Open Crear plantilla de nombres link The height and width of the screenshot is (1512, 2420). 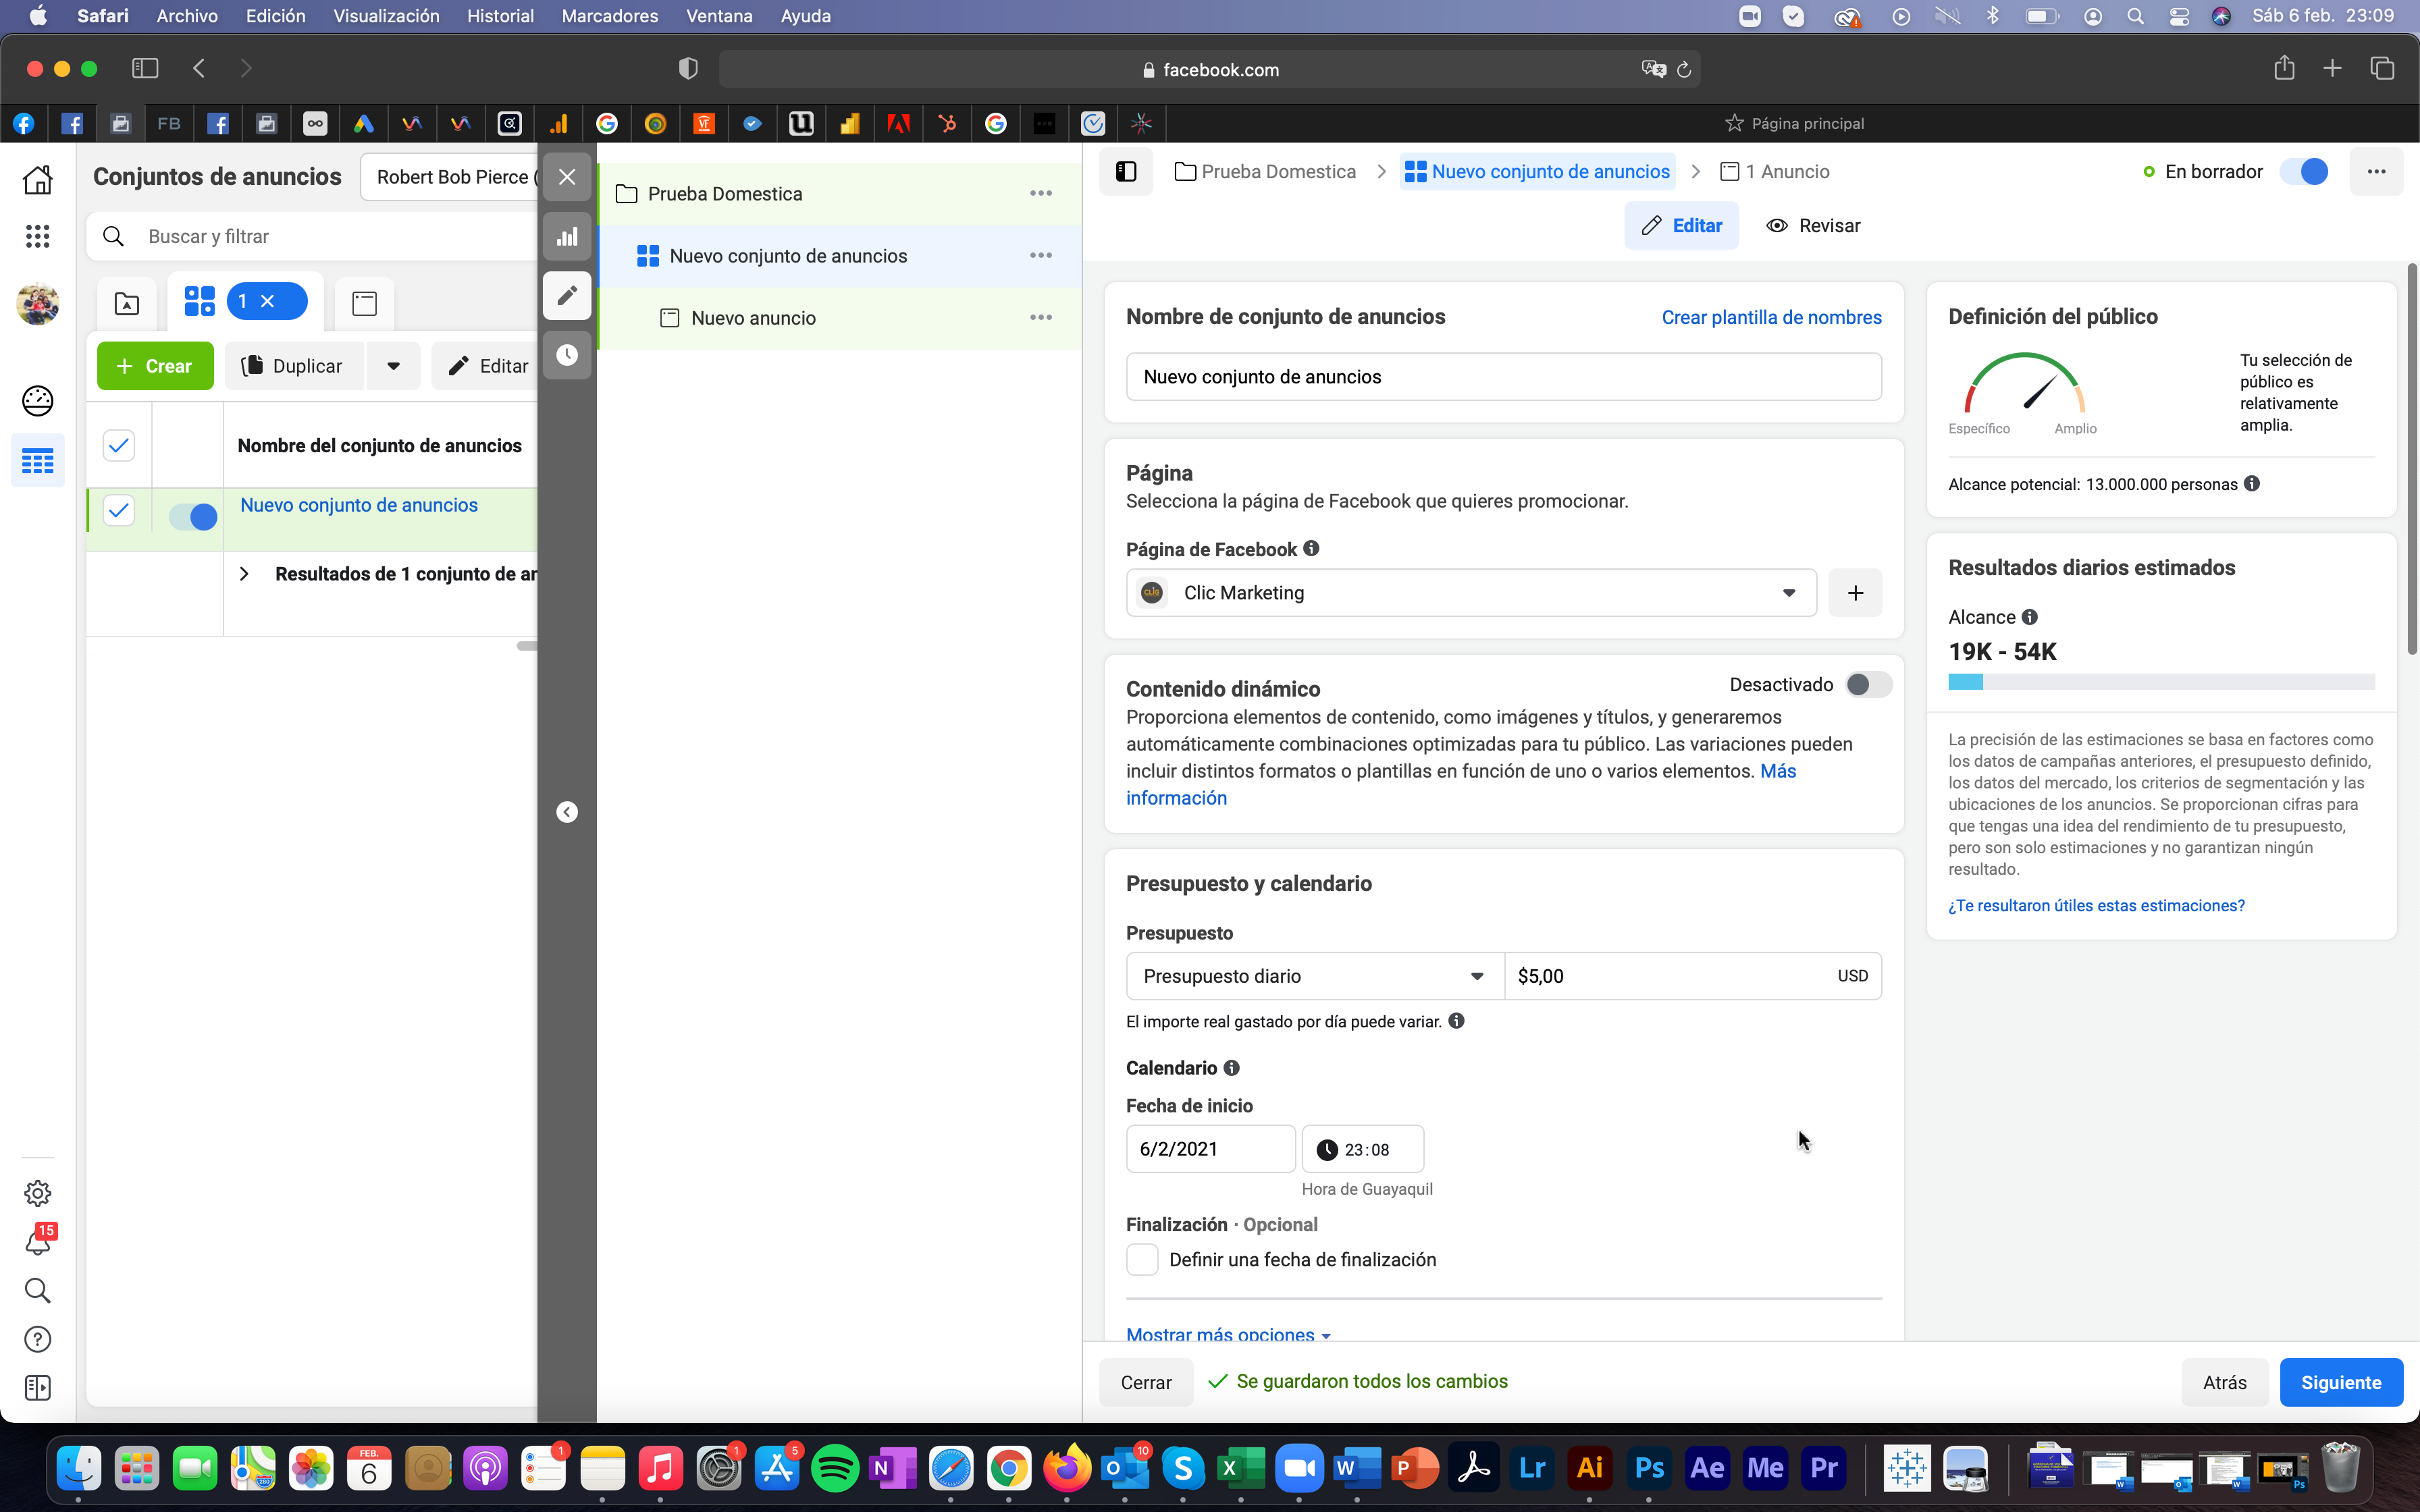1771,317
